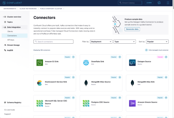This screenshot has height=118, width=174.
Task: Go to PUBLIC ENDPOINT CLUSTER breadcrumb
Action: coord(51,9)
